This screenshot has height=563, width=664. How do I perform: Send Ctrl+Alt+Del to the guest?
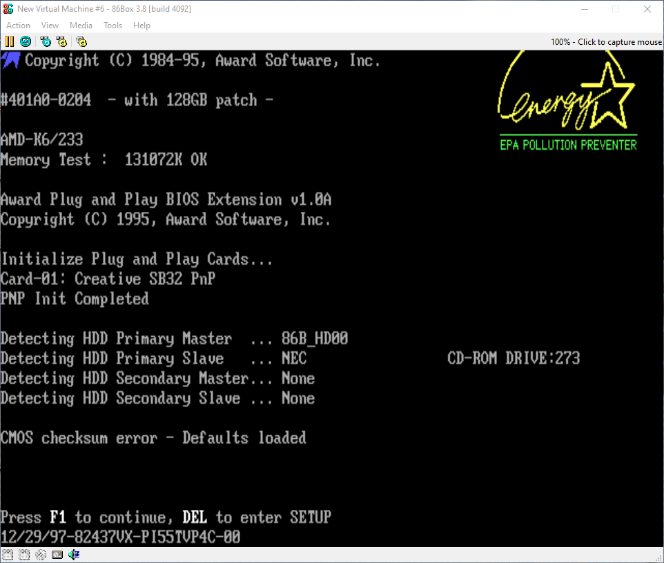pos(46,41)
